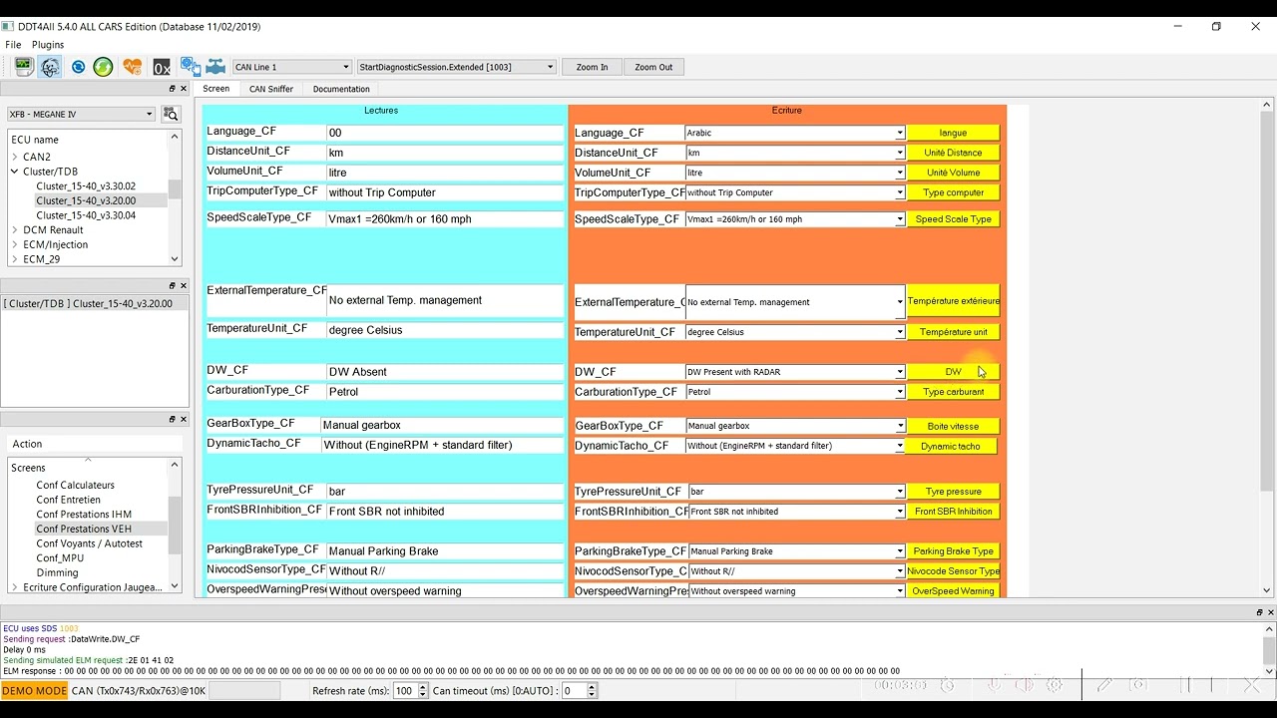The width and height of the screenshot is (1277, 718).
Task: Click the yellow Dynamic tacho button
Action: point(951,447)
